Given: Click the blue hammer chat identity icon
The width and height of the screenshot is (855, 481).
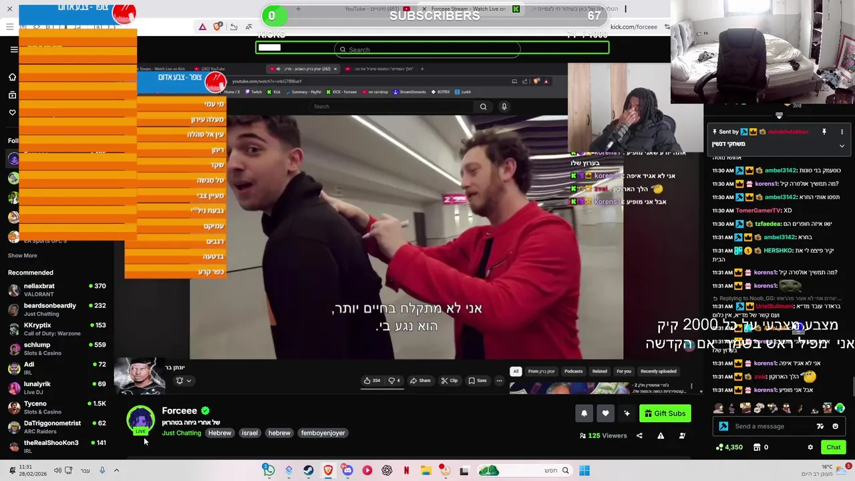Looking at the screenshot, I should point(723,426).
